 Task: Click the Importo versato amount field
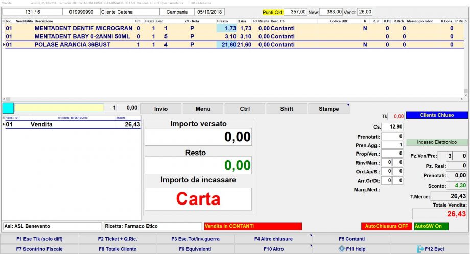pos(198,137)
